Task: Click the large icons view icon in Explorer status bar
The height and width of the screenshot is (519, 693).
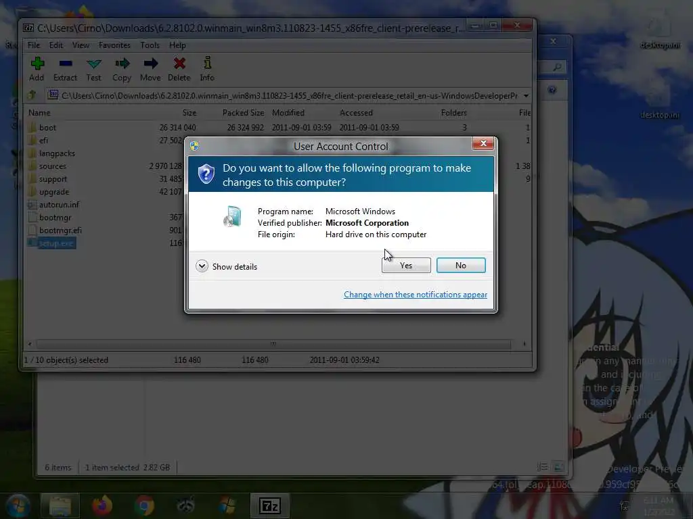Action: click(x=558, y=467)
